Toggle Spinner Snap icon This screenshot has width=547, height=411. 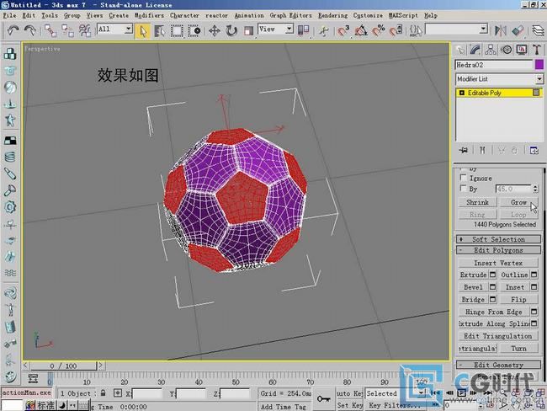396,30
